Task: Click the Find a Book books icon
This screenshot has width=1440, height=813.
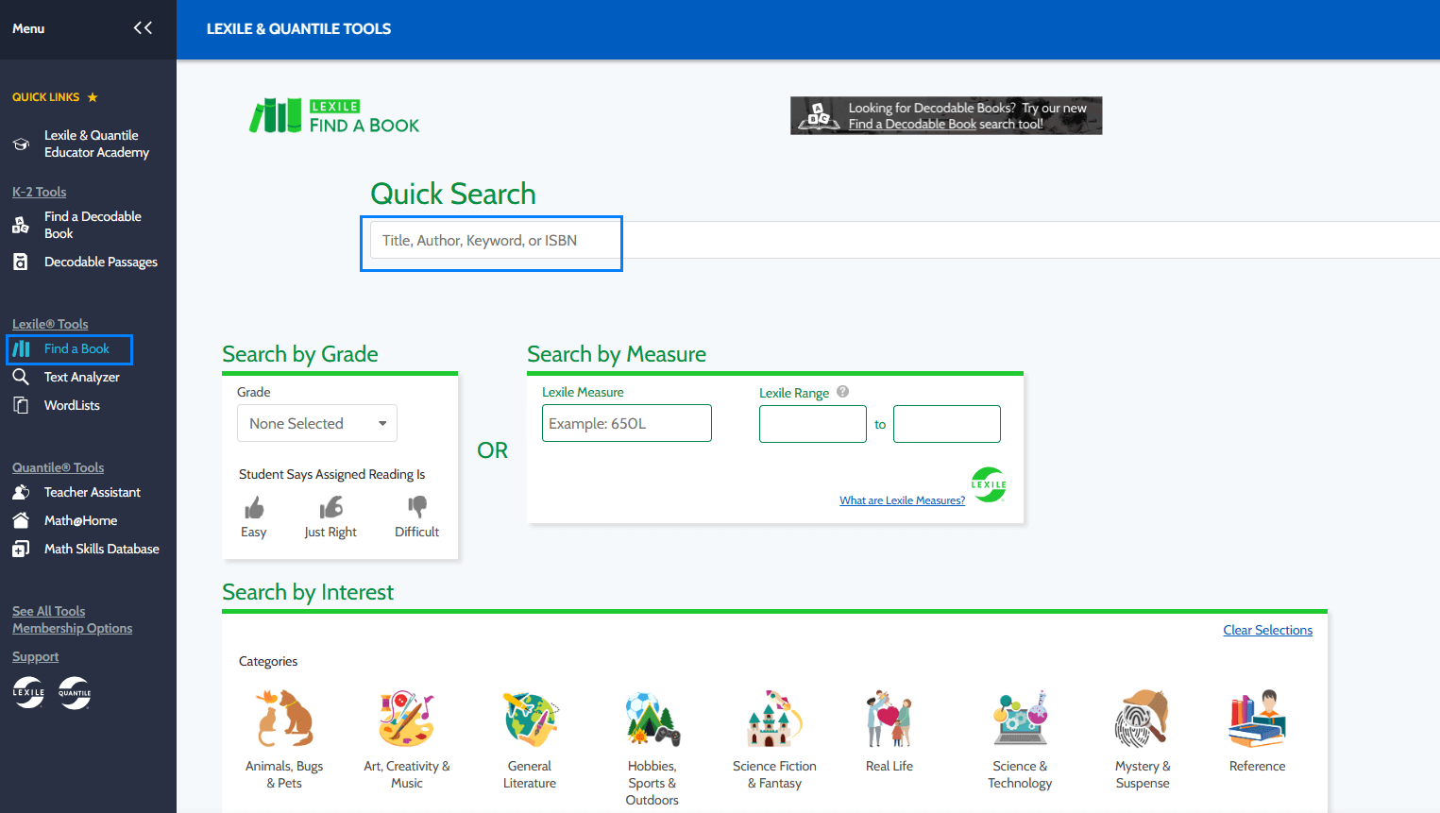Action: (x=21, y=349)
